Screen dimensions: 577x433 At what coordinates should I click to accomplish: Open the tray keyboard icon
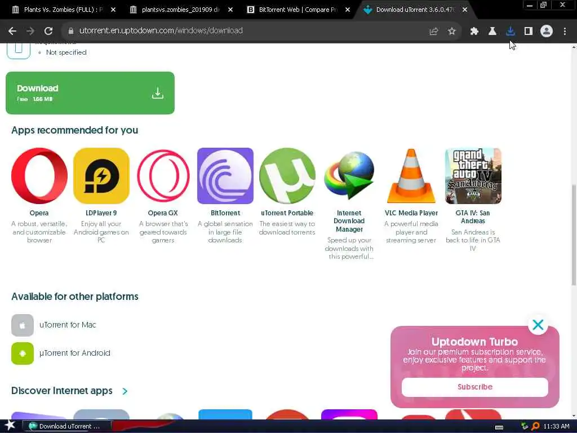499,427
